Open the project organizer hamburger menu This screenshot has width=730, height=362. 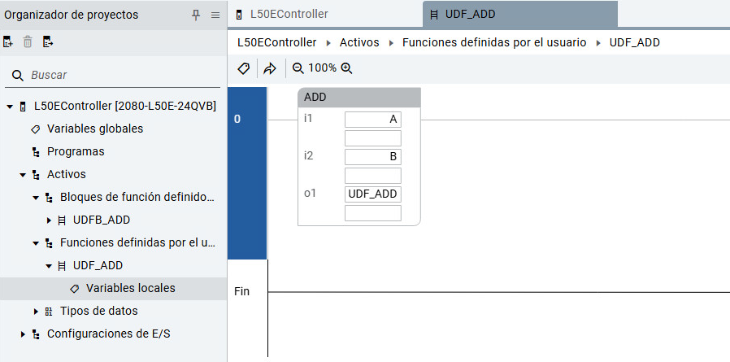(215, 15)
